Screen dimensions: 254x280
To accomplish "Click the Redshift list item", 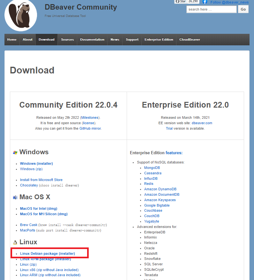I will (x=151, y=254).
